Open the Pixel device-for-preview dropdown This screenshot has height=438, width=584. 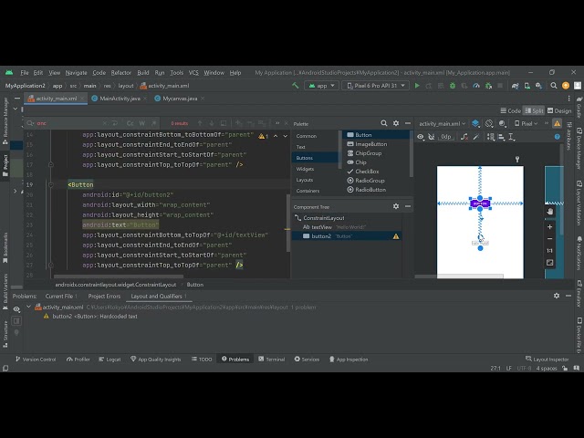click(x=526, y=123)
